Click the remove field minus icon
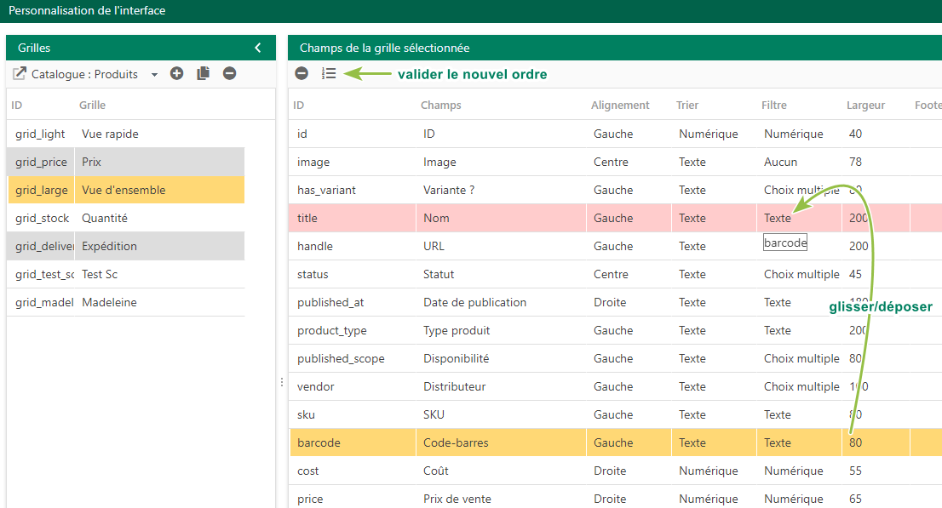942x508 pixels. (x=302, y=73)
